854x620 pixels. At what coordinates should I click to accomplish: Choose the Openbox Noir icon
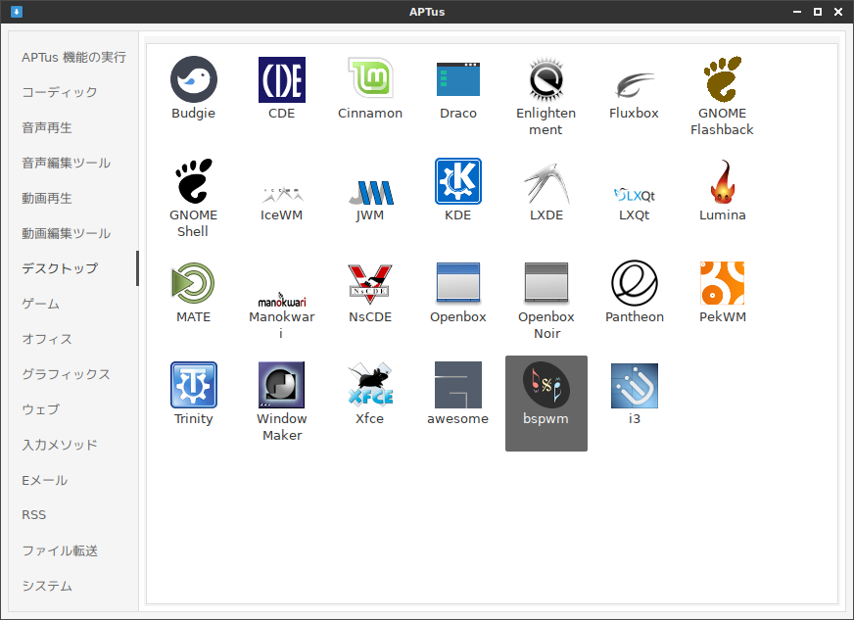tap(546, 282)
